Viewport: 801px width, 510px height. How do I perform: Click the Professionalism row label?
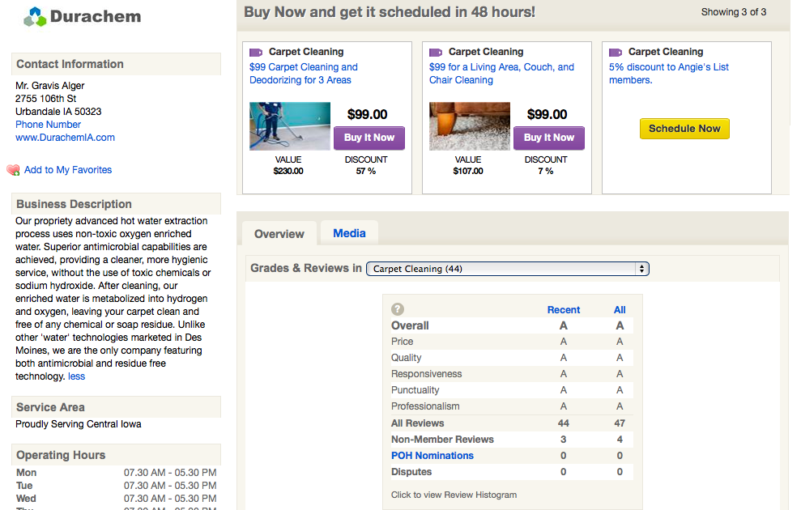point(425,406)
